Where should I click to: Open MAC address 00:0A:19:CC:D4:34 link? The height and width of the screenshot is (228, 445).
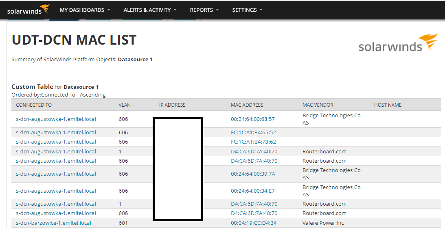coord(253,223)
